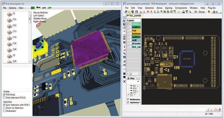
Task: Enable Only Selected (PCB-I) checkbox
Action: [x=4, y=98]
